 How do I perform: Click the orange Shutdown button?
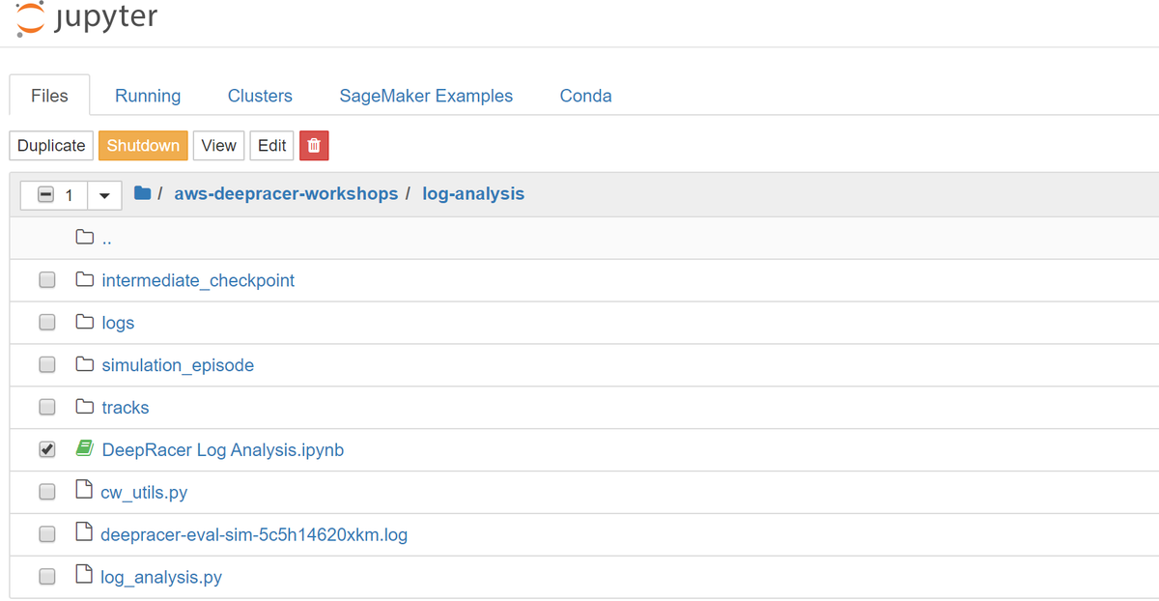click(143, 146)
